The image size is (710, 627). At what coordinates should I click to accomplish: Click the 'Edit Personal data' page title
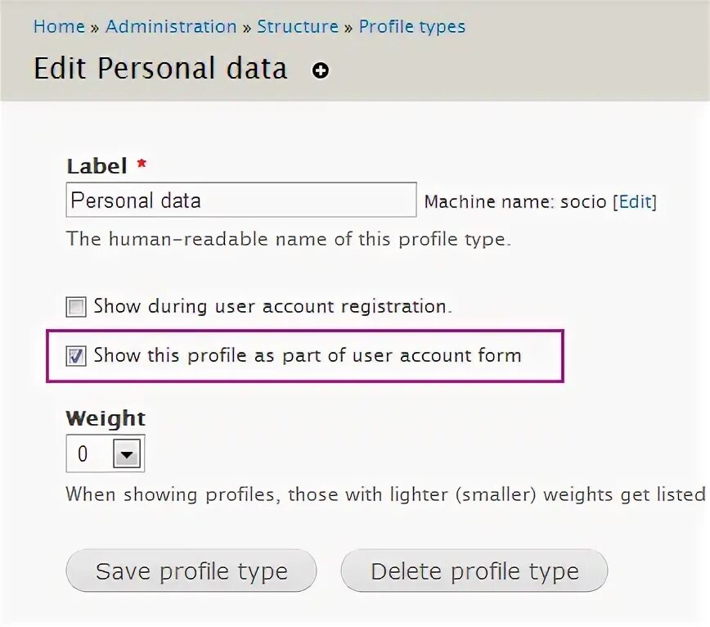[160, 69]
